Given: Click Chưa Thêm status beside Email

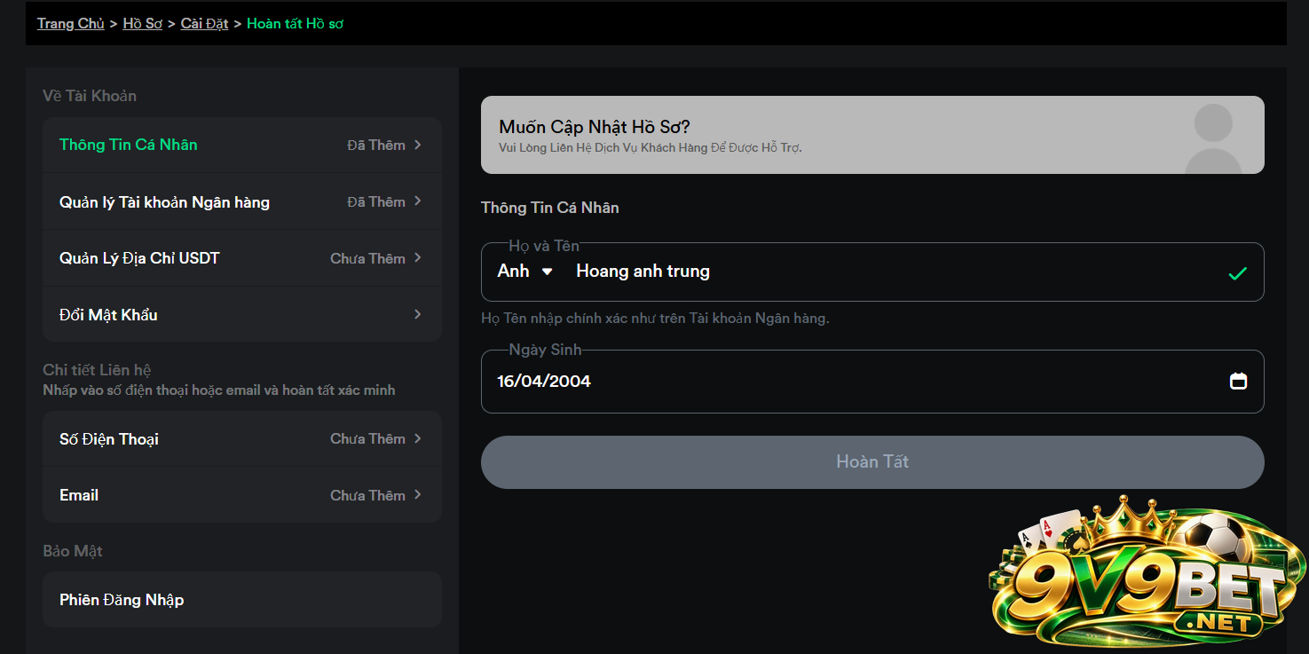Looking at the screenshot, I should coord(367,495).
